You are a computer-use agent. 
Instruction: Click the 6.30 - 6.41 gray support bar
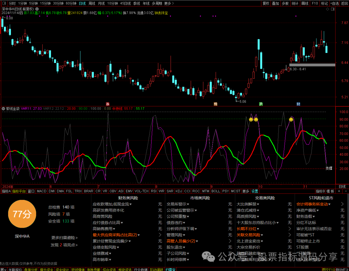[312, 65]
